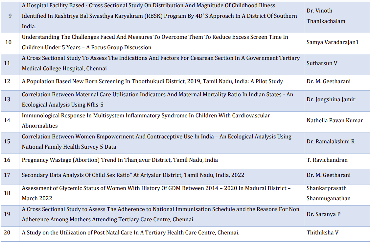Select the Pregnancy Wastage Thanjavur District title
This screenshot has width=371, height=243.
[120, 160]
